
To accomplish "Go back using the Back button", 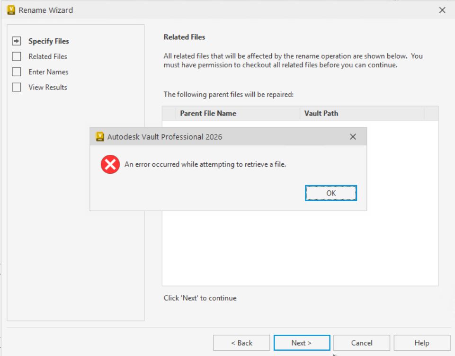I will [x=241, y=342].
